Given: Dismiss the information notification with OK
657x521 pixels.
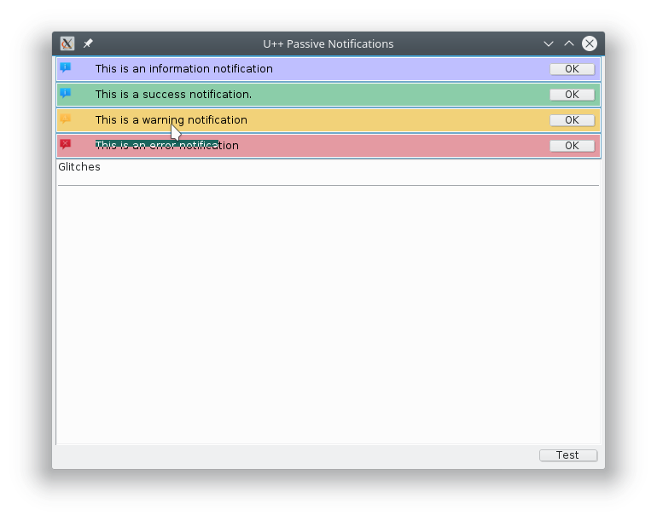Looking at the screenshot, I should [x=572, y=69].
